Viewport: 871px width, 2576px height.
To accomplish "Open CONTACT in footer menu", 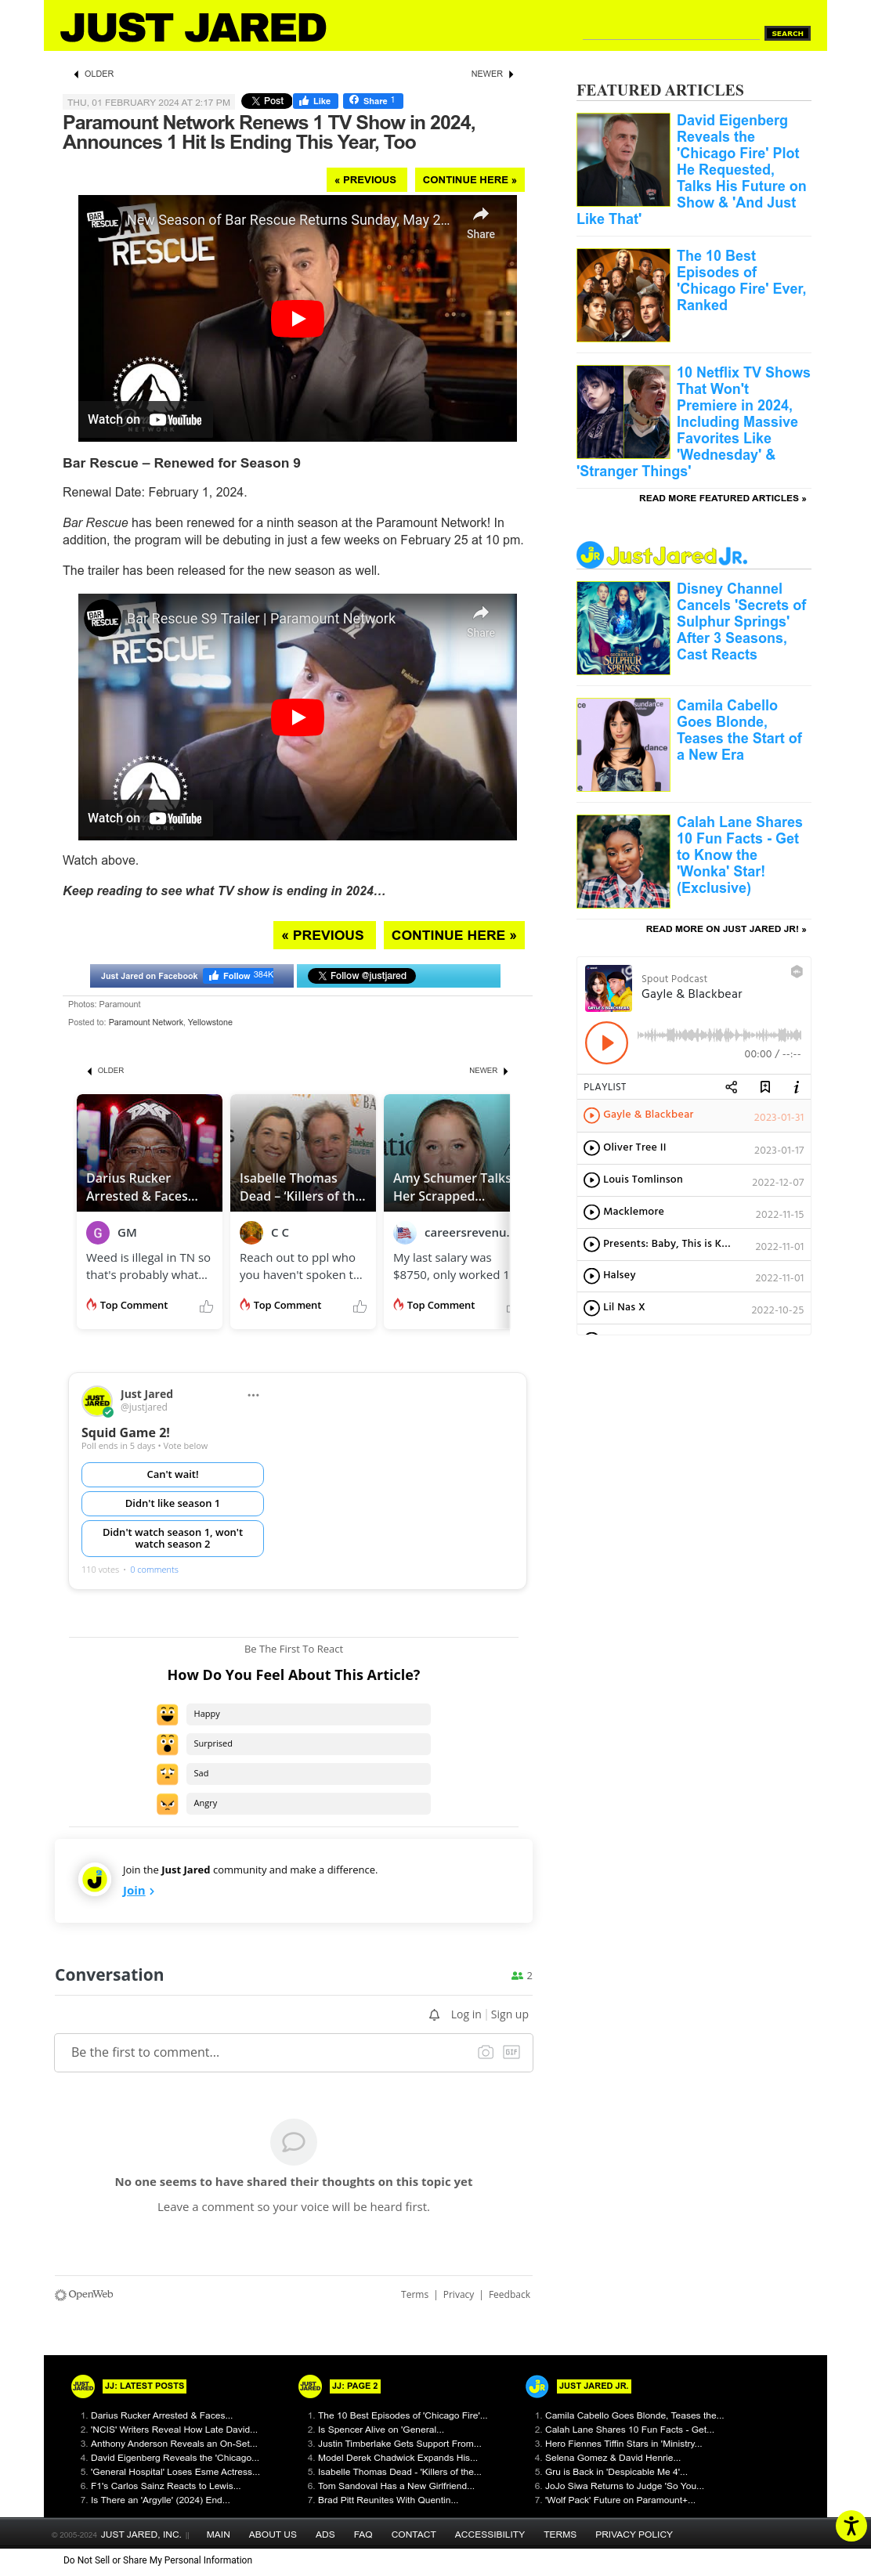I will click(x=413, y=2535).
